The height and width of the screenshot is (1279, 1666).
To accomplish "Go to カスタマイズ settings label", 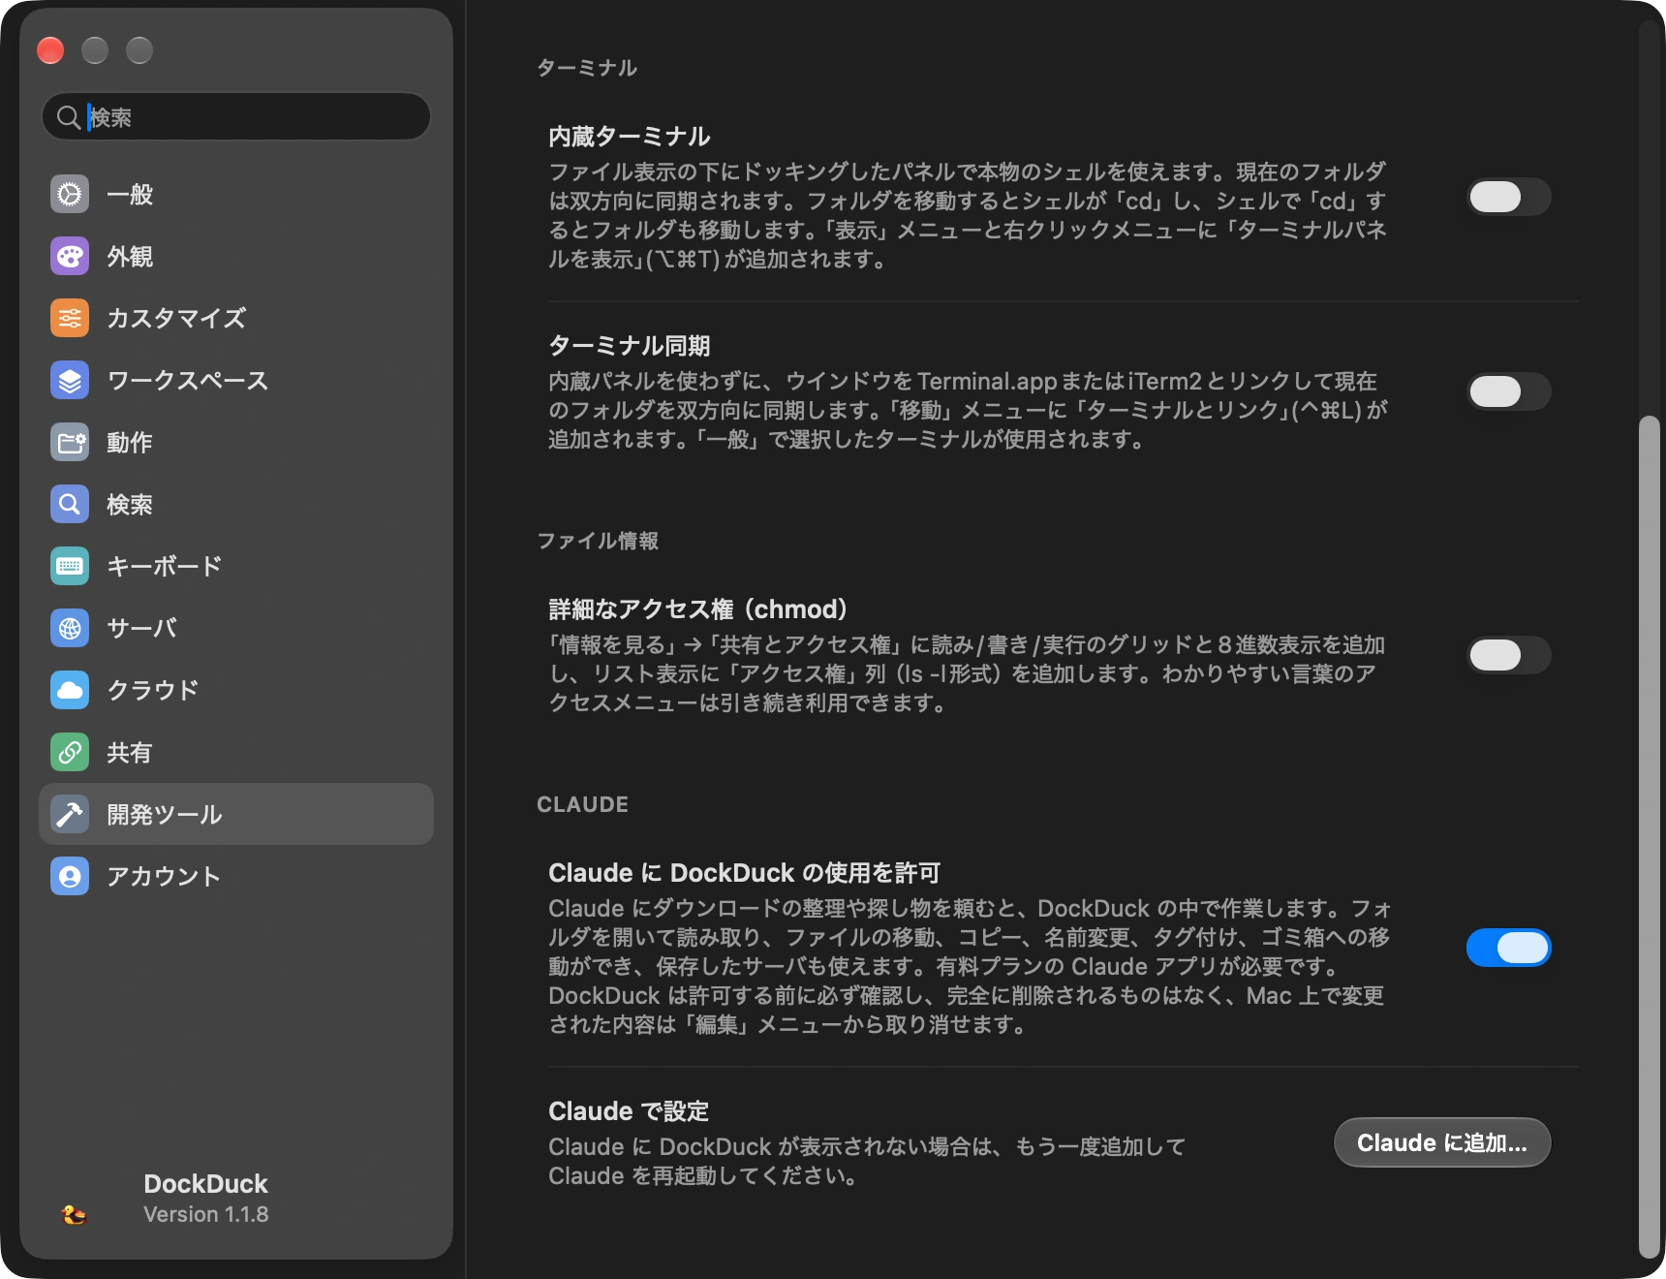I will tap(176, 319).
